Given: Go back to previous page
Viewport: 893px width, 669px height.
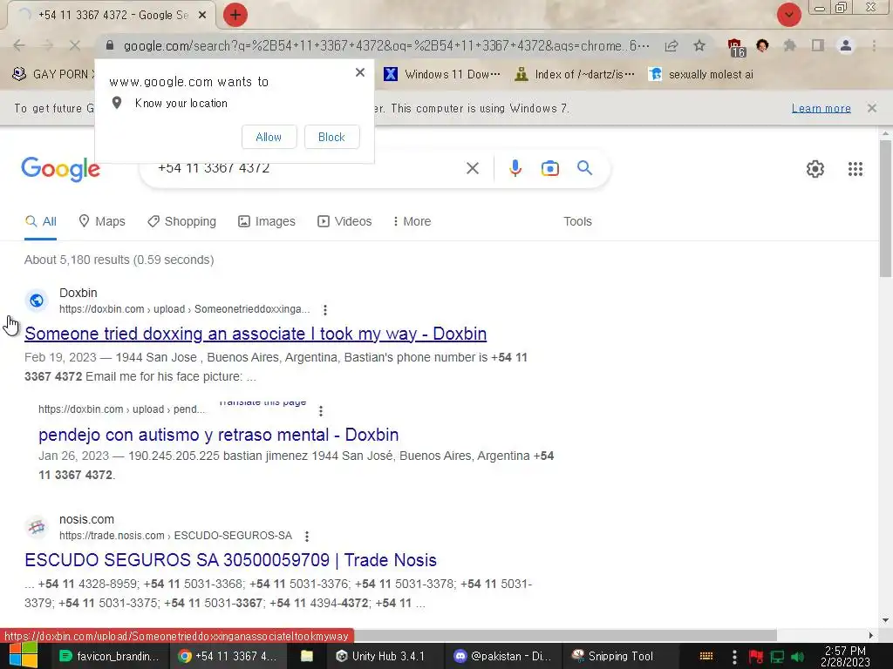Looking at the screenshot, I should coord(19,45).
